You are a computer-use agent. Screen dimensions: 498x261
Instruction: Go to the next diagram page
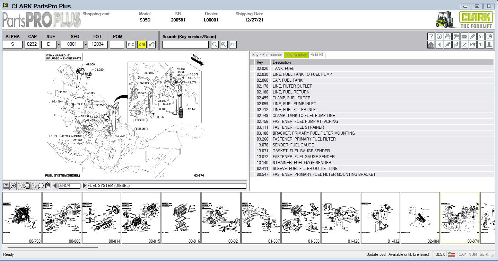[x=84, y=186]
